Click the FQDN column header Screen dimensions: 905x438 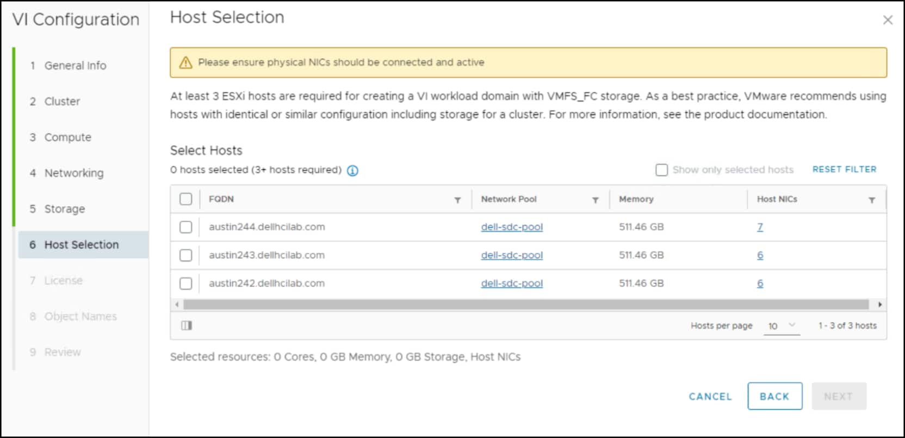(x=221, y=199)
